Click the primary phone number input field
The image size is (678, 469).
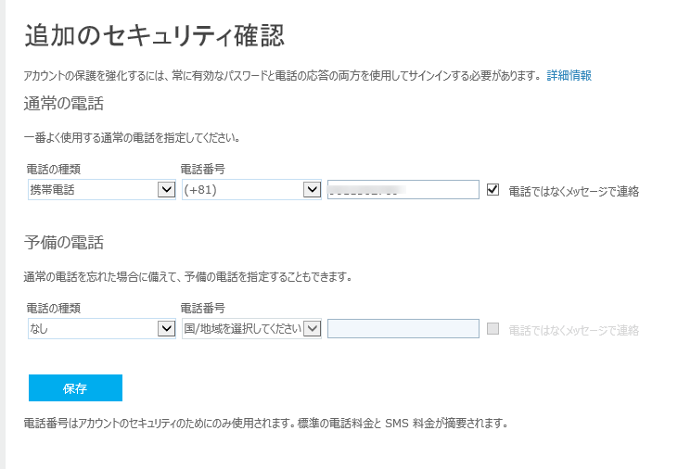(x=403, y=189)
